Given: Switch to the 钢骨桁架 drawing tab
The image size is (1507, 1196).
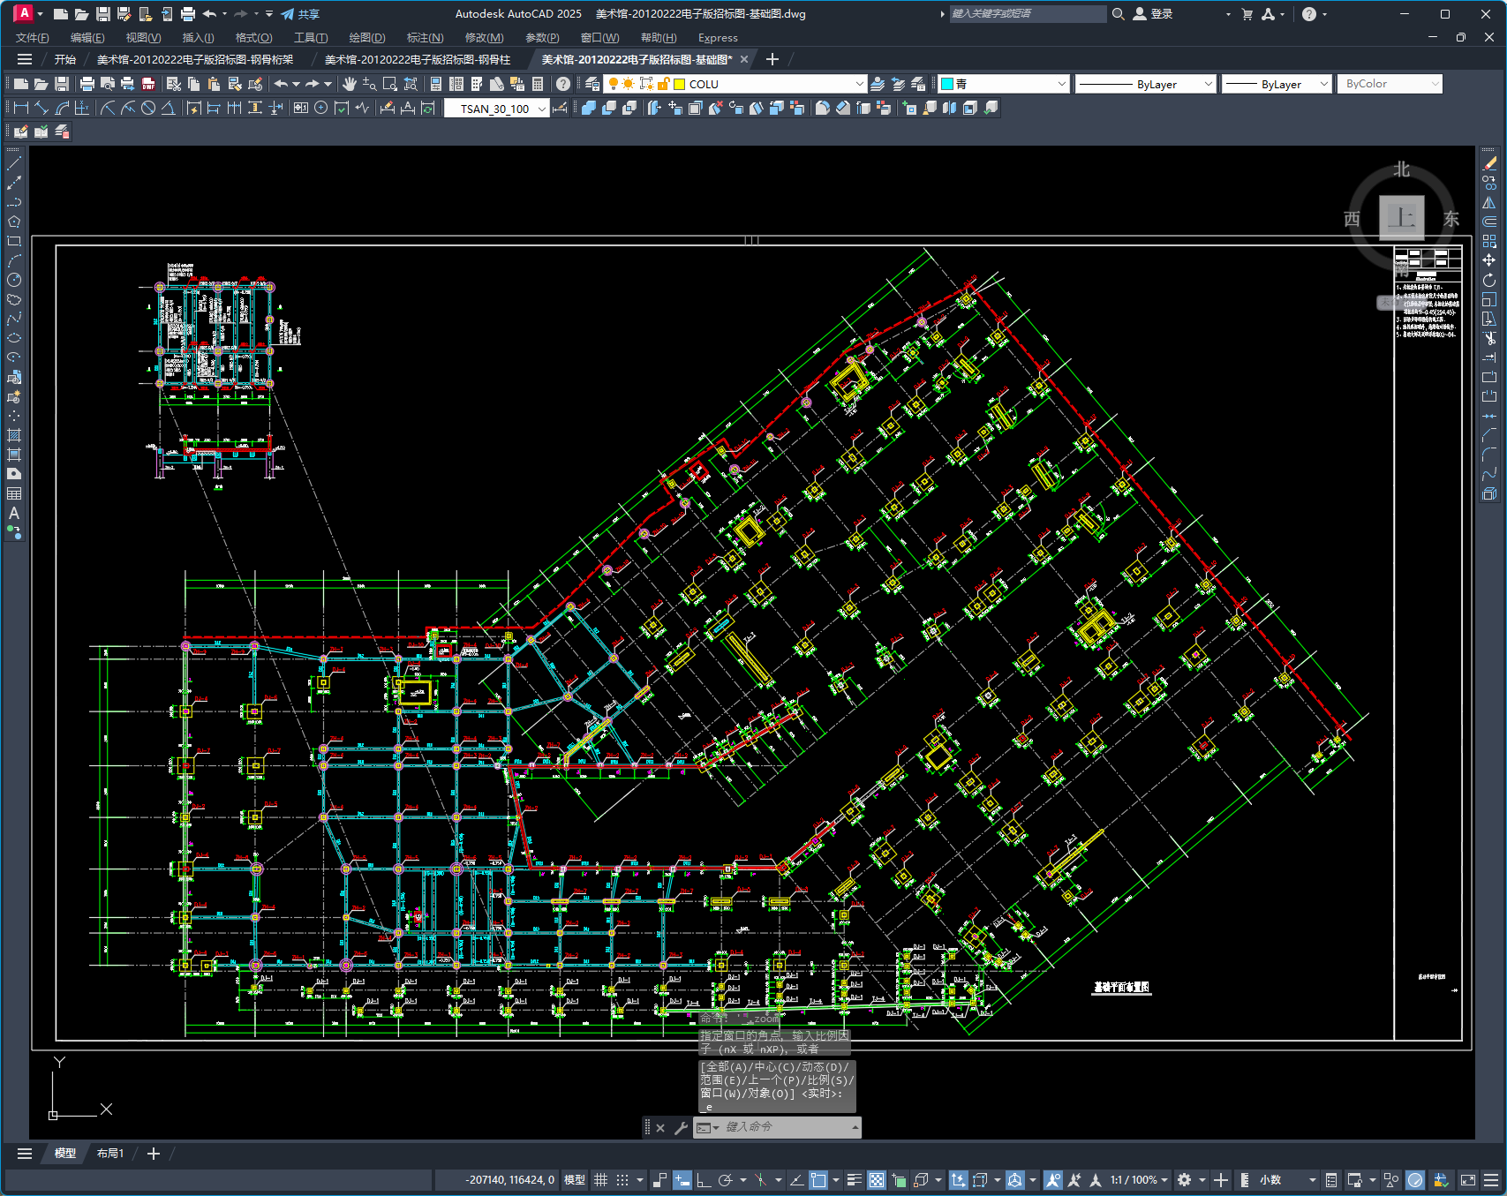Looking at the screenshot, I should [195, 59].
